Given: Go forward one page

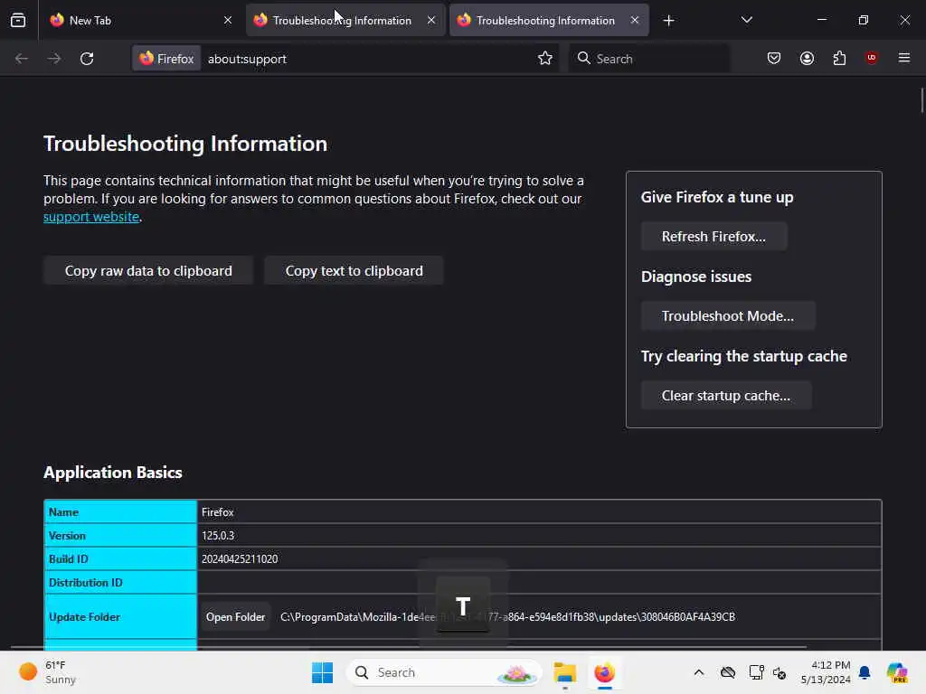Looking at the screenshot, I should coord(53,59).
